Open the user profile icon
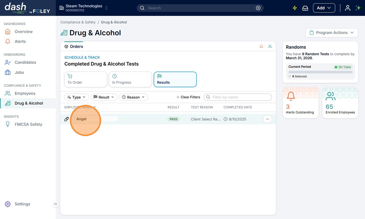The image size is (365, 219). coord(348,8)
